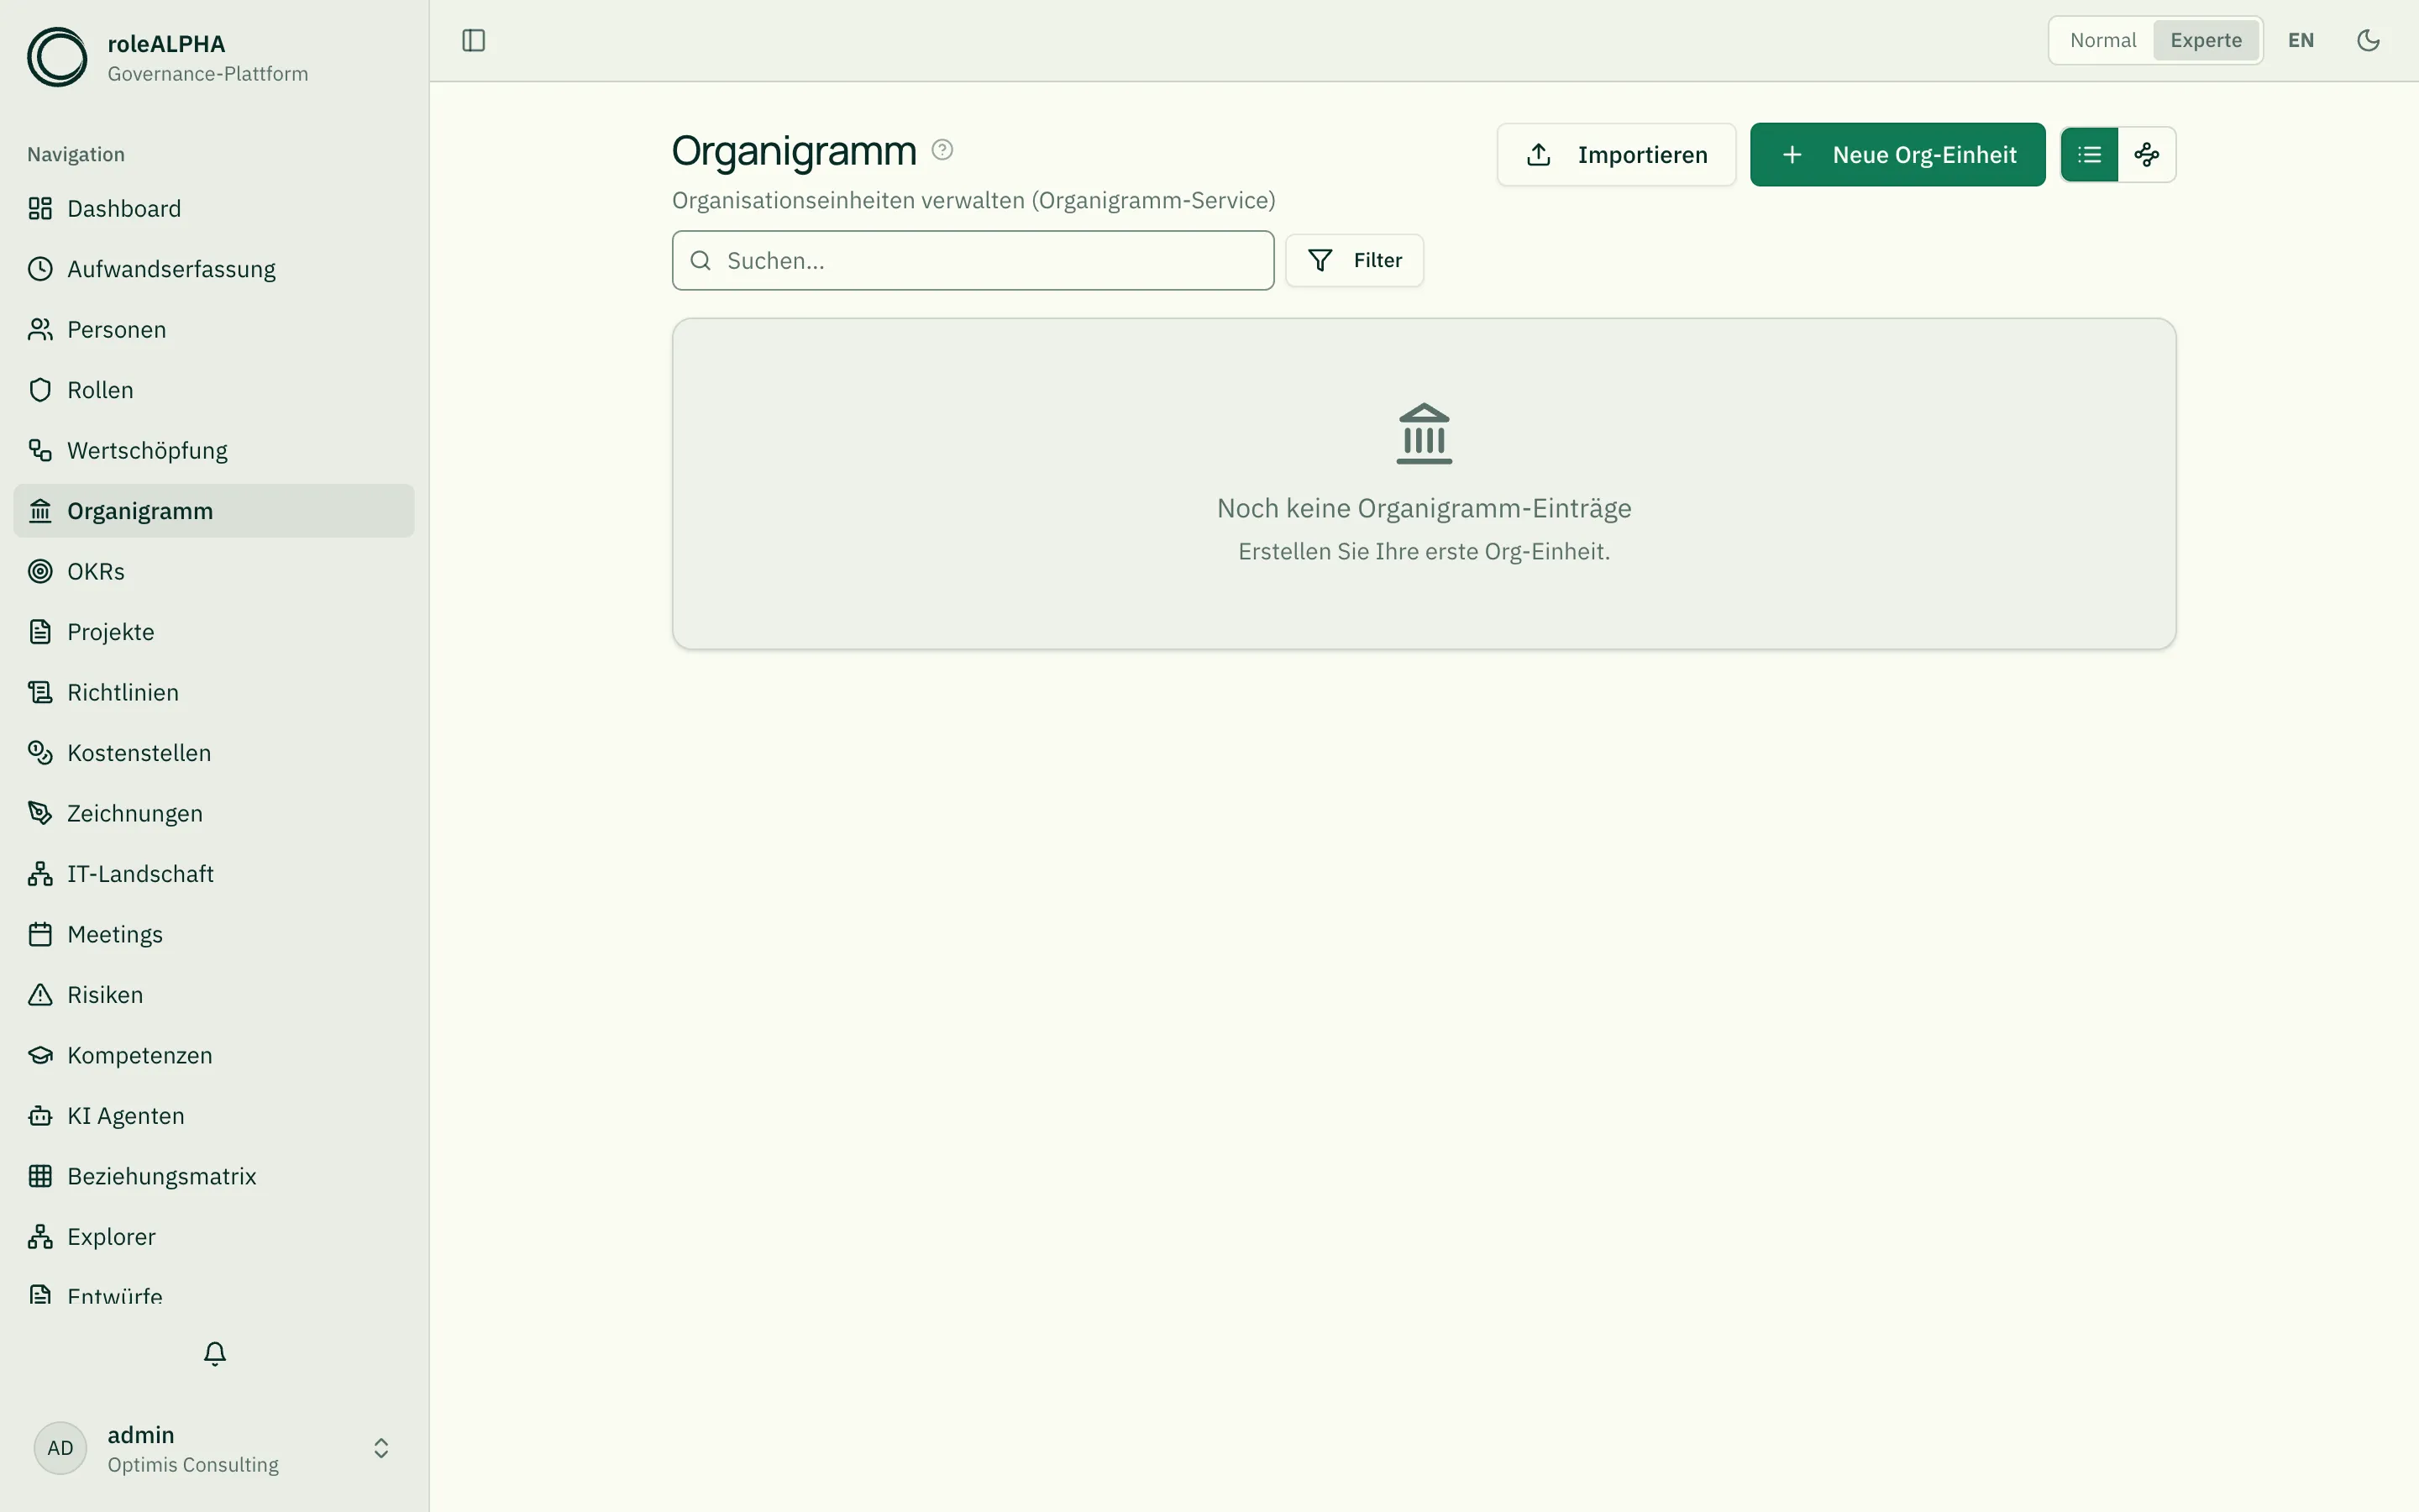The height and width of the screenshot is (1512, 2419).
Task: Collapse the sidebar with the panel icon
Action: (474, 40)
